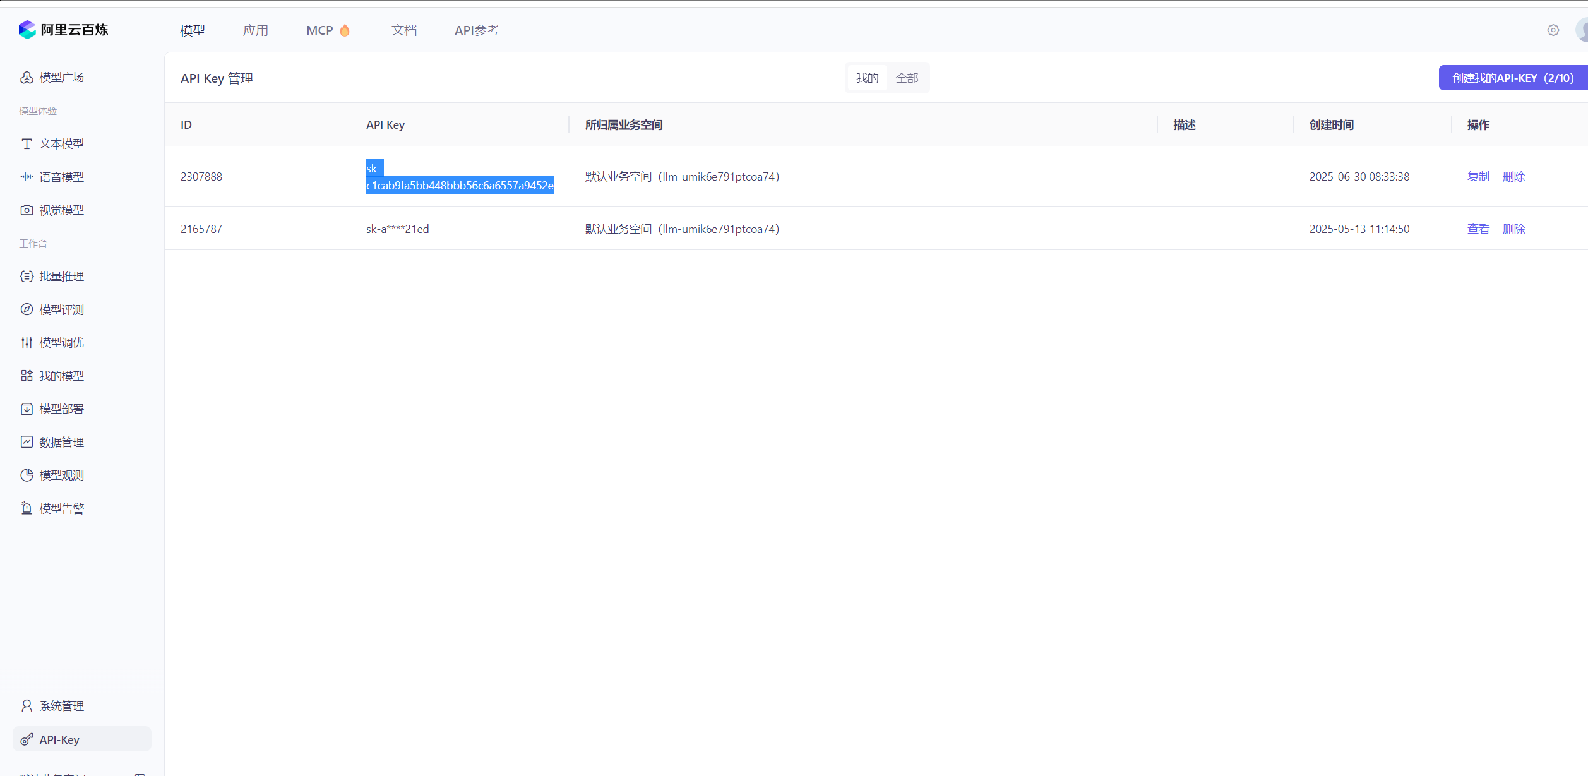Open the 模型部署 panel
The width and height of the screenshot is (1588, 776).
point(62,409)
